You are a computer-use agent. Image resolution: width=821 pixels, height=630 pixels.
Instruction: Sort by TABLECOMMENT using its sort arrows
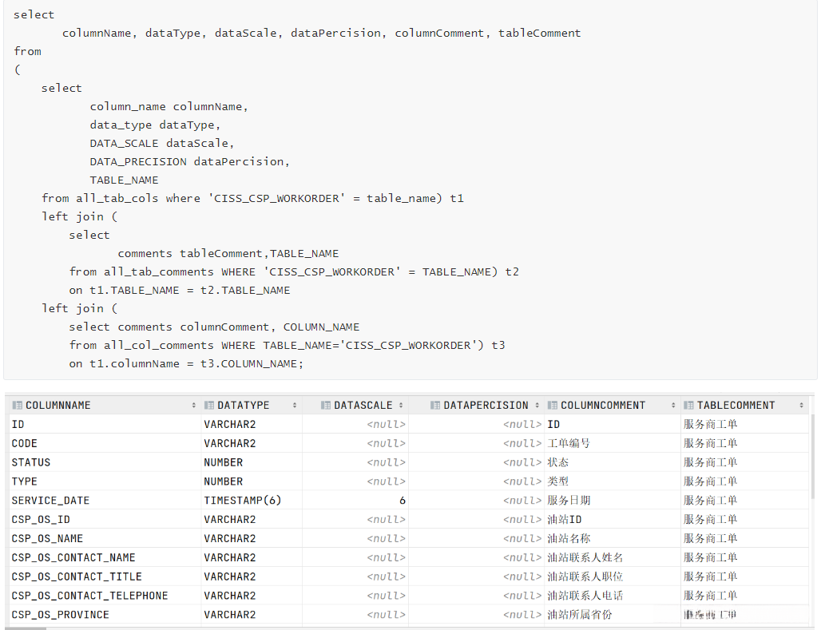pos(802,406)
